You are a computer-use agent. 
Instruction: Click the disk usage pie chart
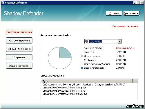coord(60,58)
